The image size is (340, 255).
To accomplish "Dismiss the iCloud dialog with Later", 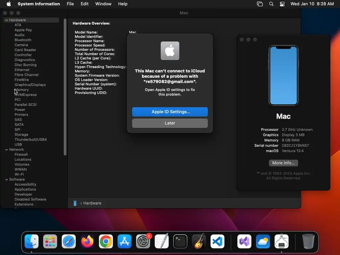I will click(170, 123).
